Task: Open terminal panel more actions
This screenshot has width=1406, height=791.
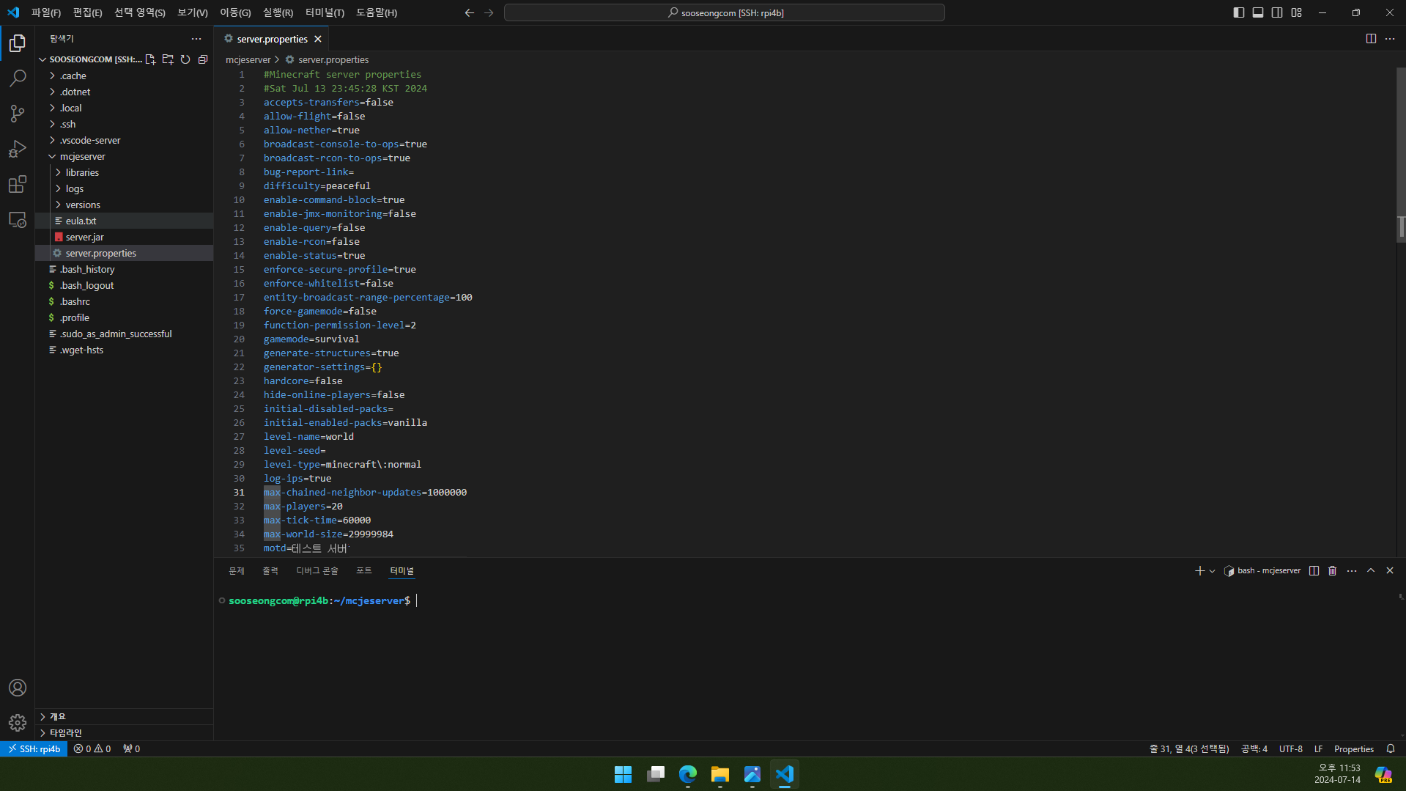Action: coord(1352,570)
